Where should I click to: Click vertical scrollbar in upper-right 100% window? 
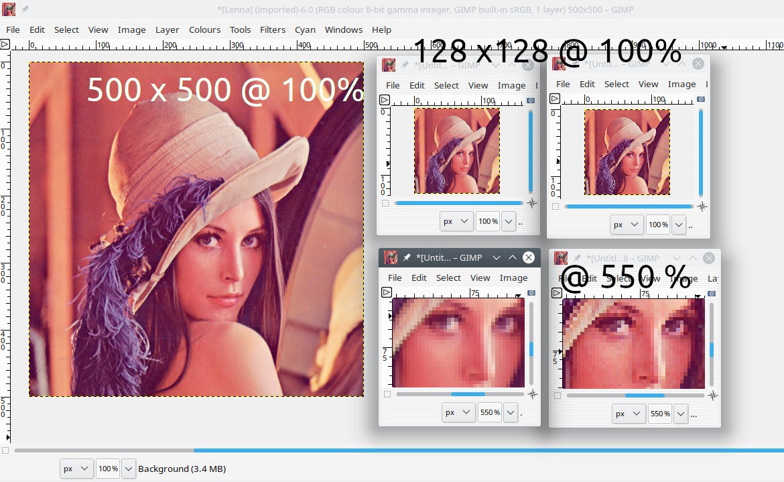(700, 152)
